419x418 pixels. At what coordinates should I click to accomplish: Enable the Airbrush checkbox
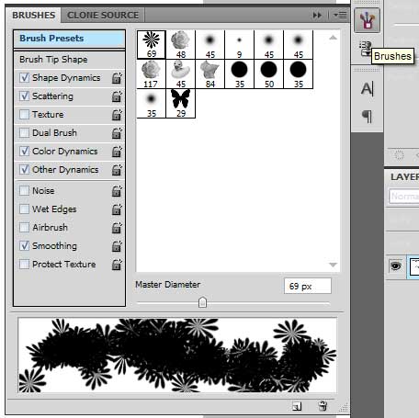click(x=24, y=227)
